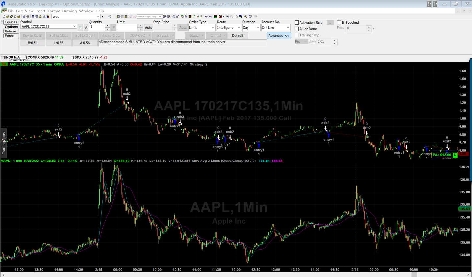Image resolution: width=472 pixels, height=277 pixels.
Task: Open the Window menu
Action: pyautogui.click(x=86, y=11)
